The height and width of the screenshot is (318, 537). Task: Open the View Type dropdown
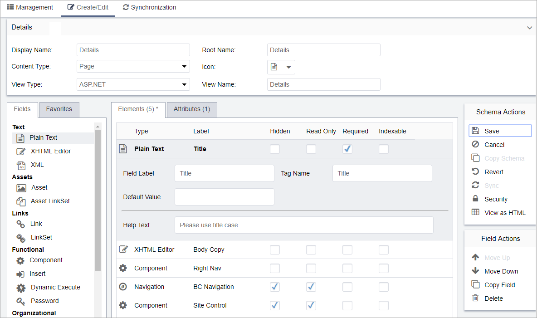(133, 84)
